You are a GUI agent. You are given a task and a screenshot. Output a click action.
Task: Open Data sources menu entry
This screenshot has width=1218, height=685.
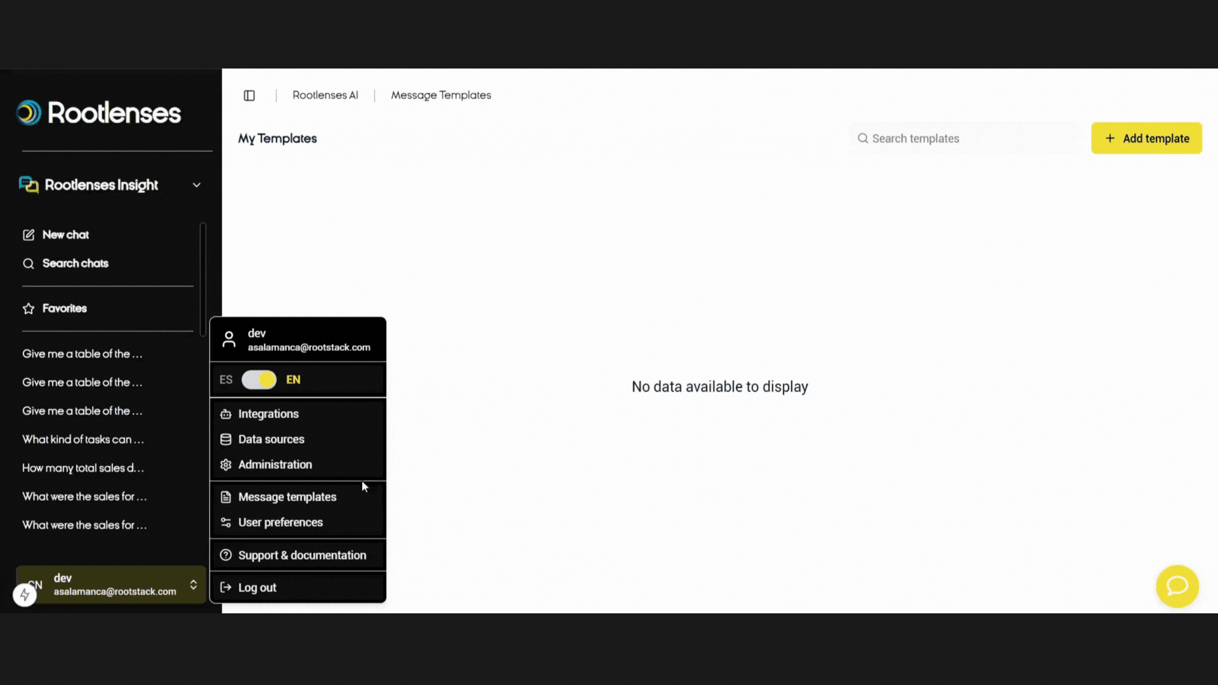[x=271, y=440]
